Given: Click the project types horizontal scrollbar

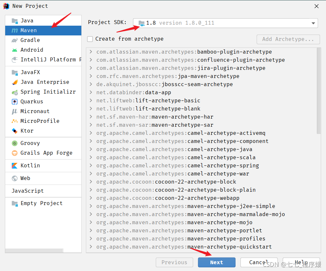Looking at the screenshot, I should coord(34,251).
